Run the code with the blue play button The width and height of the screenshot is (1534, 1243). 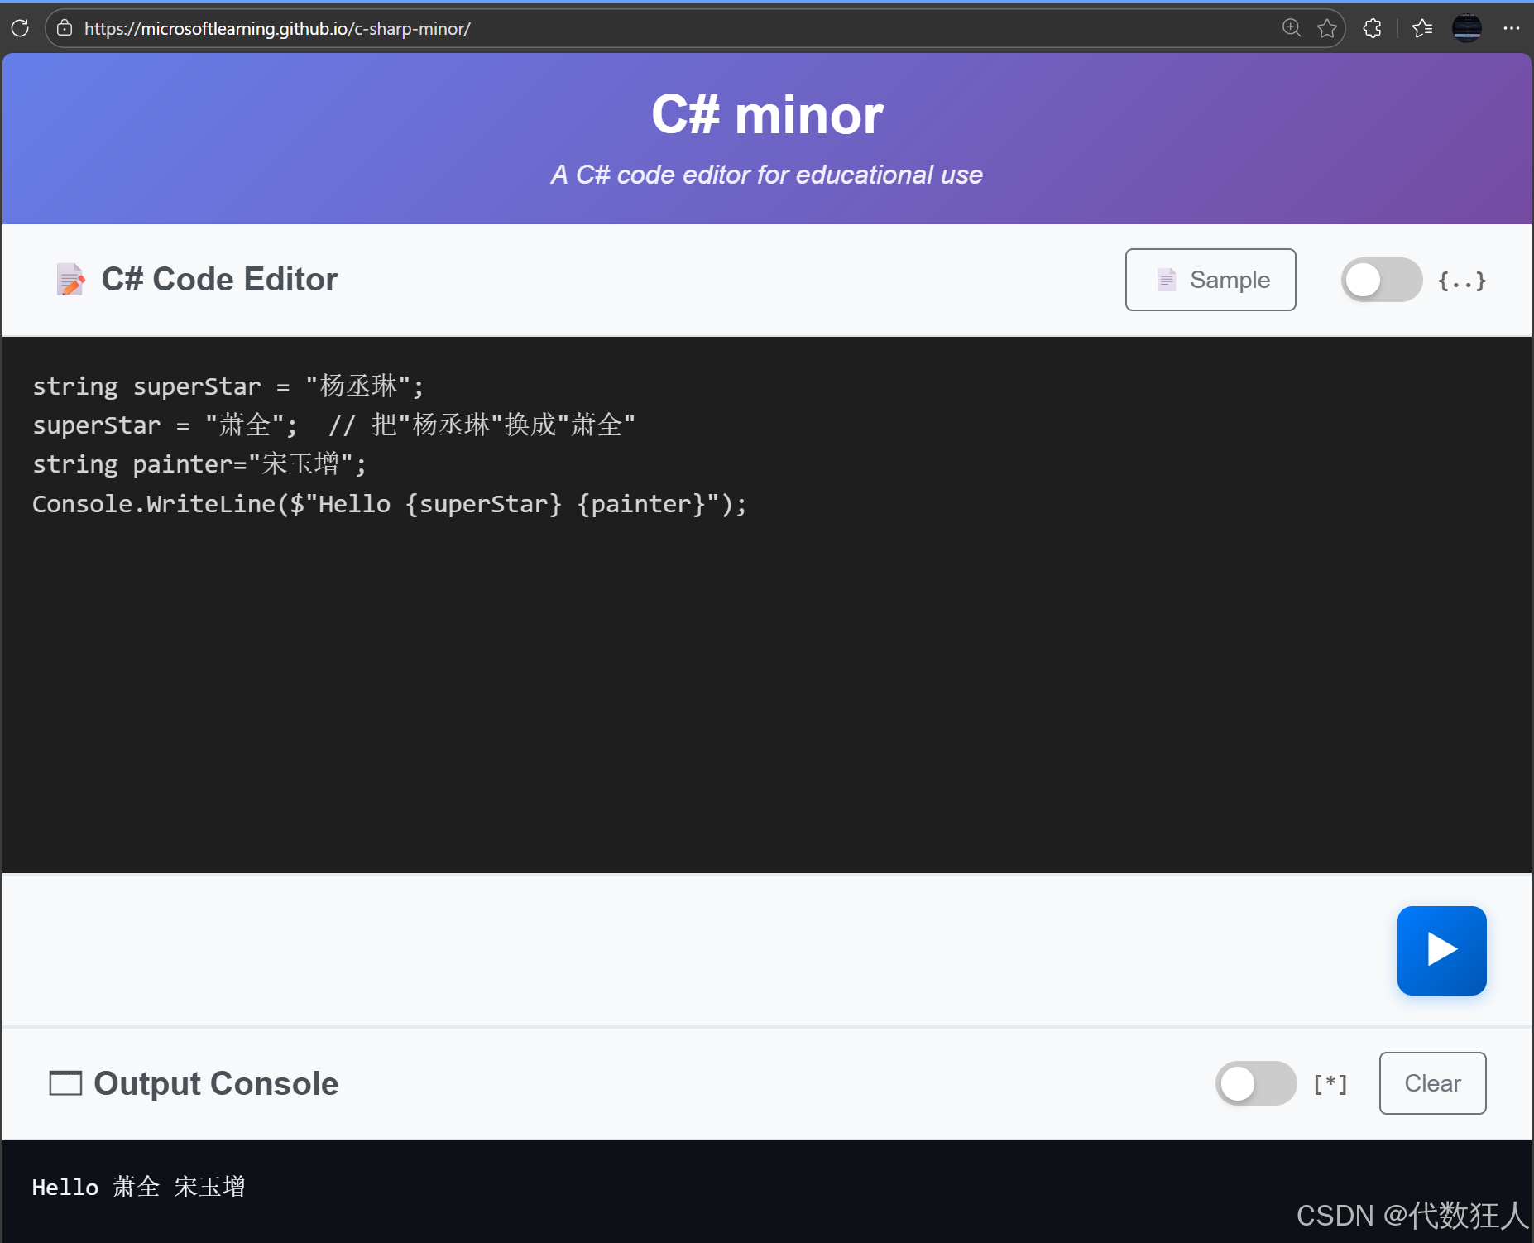(1441, 950)
